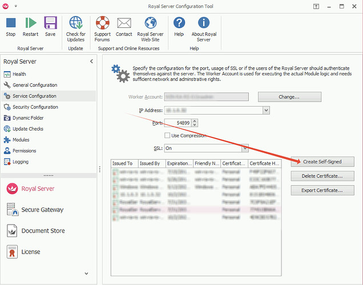
Task: Expand more navigation sections chevron
Action: (x=87, y=273)
